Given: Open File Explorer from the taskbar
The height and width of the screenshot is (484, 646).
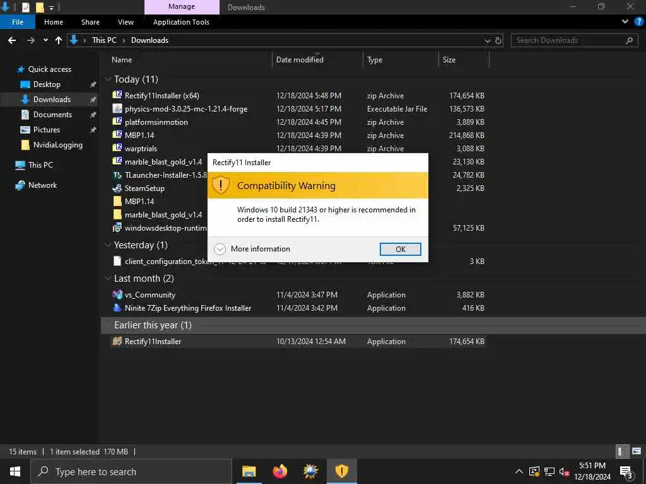Looking at the screenshot, I should [x=249, y=471].
